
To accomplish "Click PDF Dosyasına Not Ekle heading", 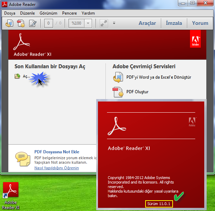I will (x=57, y=152).
